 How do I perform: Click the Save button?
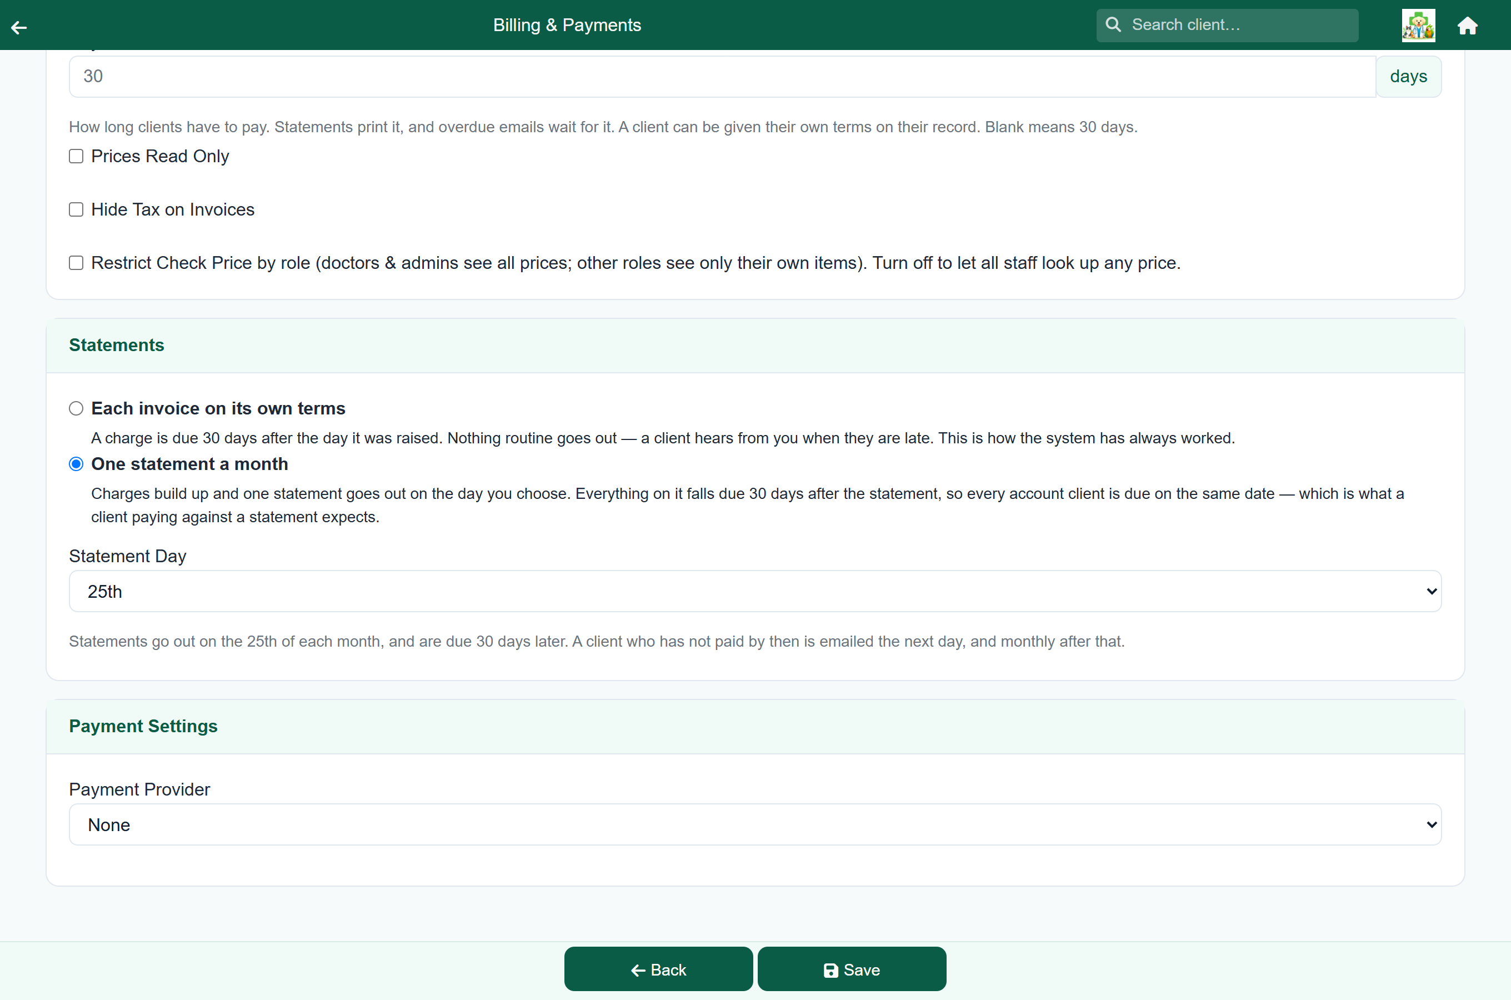(x=851, y=969)
